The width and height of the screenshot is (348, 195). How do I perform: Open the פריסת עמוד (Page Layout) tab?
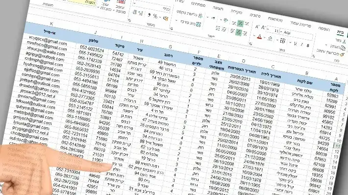301,24
